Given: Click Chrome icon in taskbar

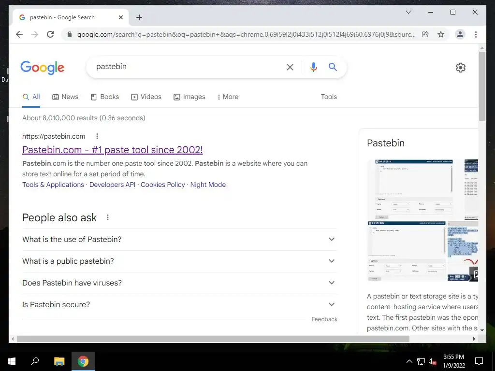Looking at the screenshot, I should pos(83,361).
